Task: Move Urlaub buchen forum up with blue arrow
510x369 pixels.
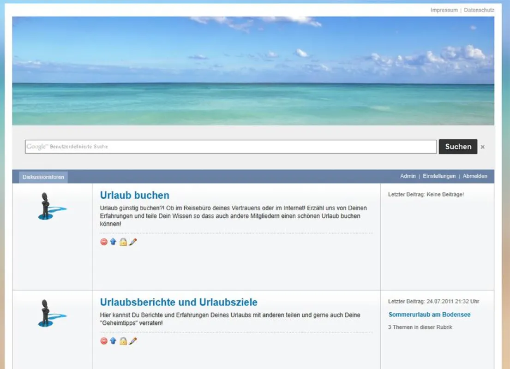Action: pos(113,242)
